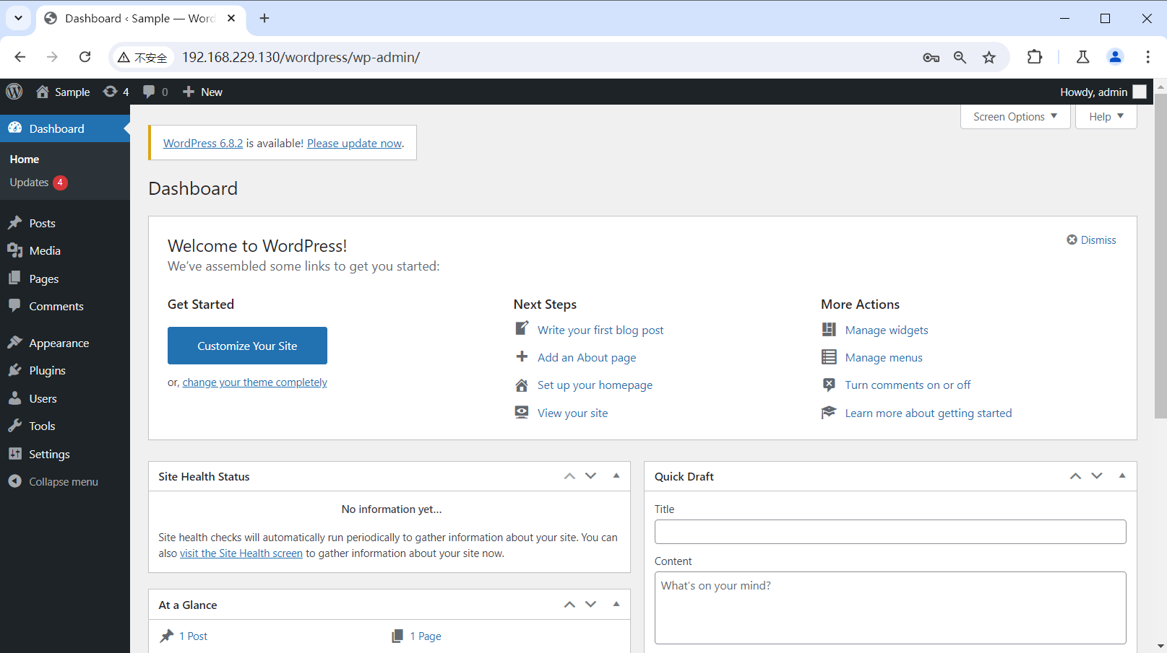Open the WordPress logo menu
Image resolution: width=1167 pixels, height=653 pixels.
[x=14, y=92]
